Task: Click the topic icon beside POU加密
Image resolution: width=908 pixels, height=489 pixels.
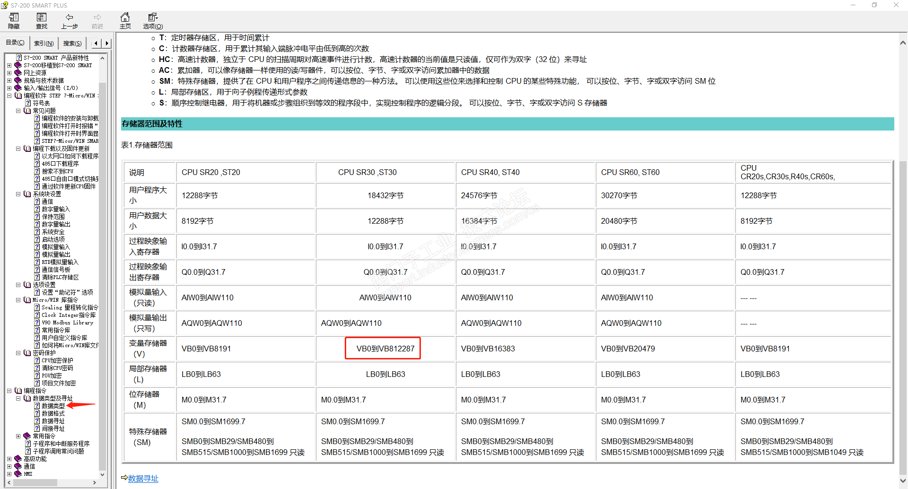Action: tap(37, 375)
